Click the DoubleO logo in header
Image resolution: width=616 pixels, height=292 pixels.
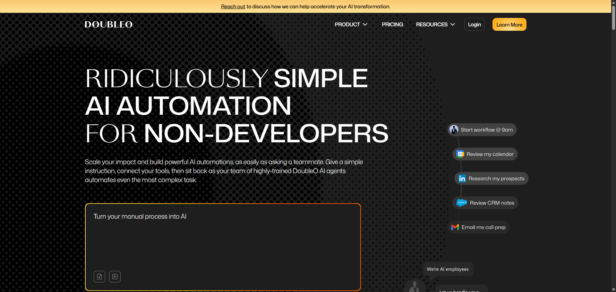tap(108, 25)
